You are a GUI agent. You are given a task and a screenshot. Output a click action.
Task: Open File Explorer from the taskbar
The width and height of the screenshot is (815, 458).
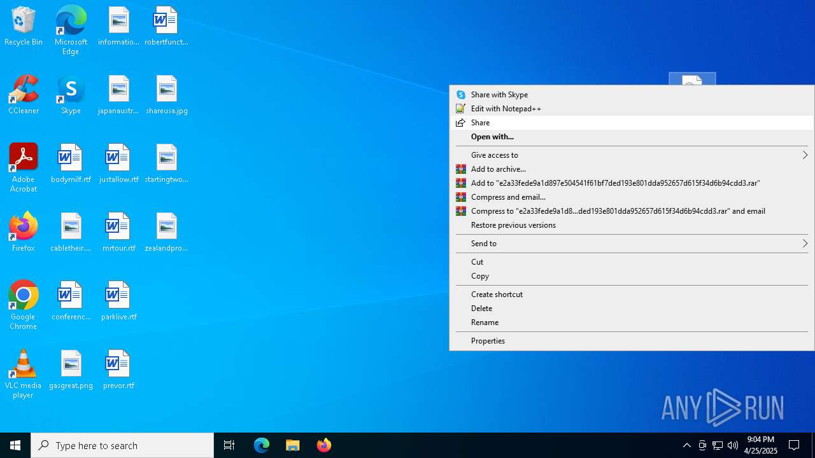[x=292, y=445]
